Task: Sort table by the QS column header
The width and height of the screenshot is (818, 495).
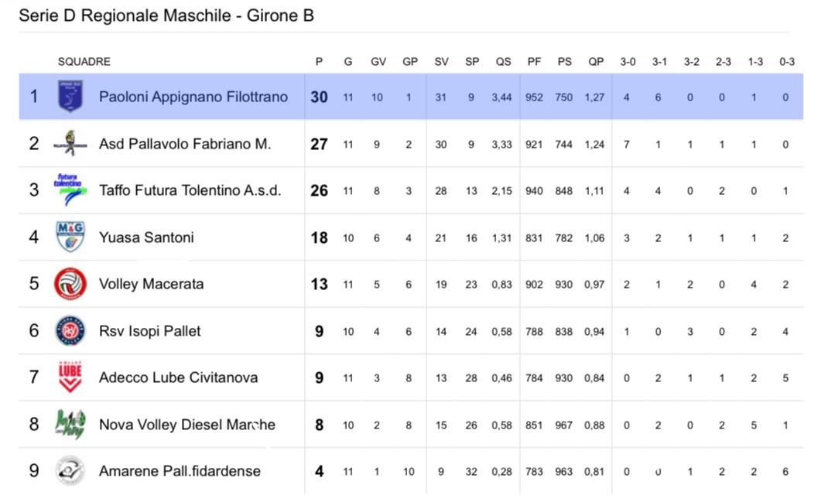Action: [503, 62]
